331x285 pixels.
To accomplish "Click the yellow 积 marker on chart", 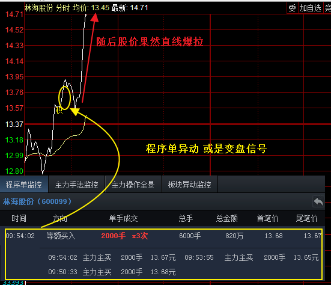I will (59, 110).
